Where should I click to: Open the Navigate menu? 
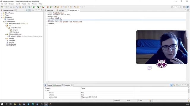pyautogui.click(x=11, y=4)
